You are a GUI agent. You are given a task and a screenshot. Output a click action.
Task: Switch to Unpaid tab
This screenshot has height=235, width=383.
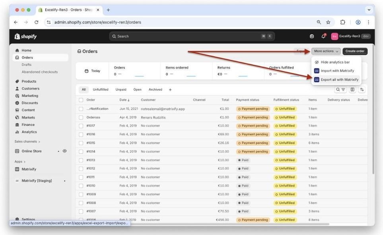(121, 90)
